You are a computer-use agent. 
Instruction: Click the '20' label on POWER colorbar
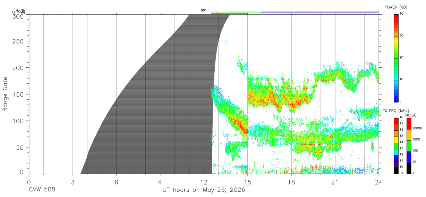click(x=402, y=57)
